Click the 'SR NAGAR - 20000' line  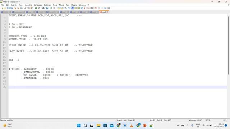point(37,75)
